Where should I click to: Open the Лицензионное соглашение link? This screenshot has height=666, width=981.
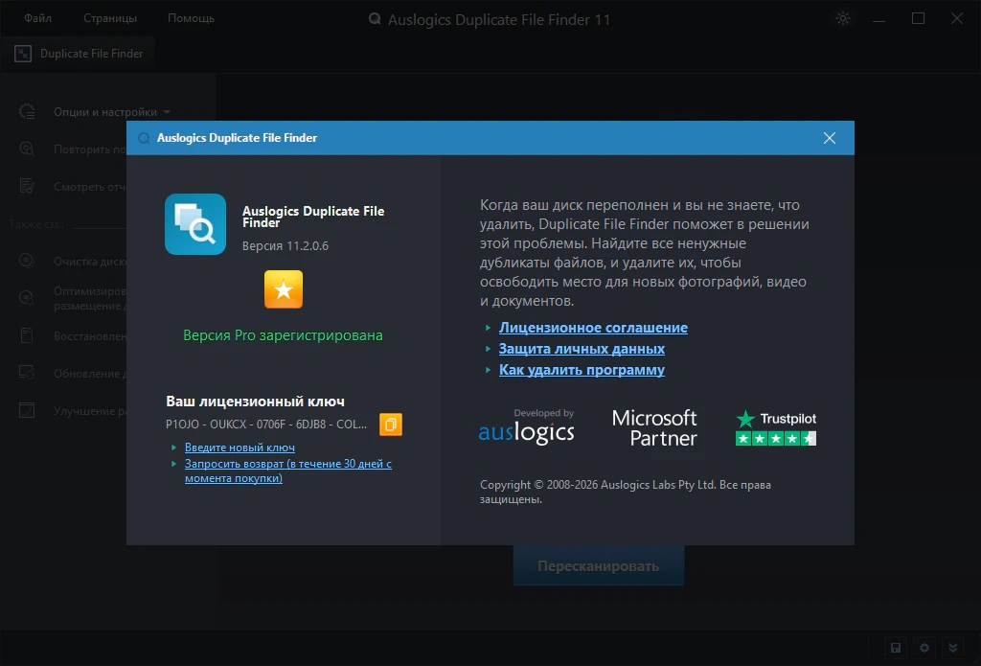click(593, 328)
